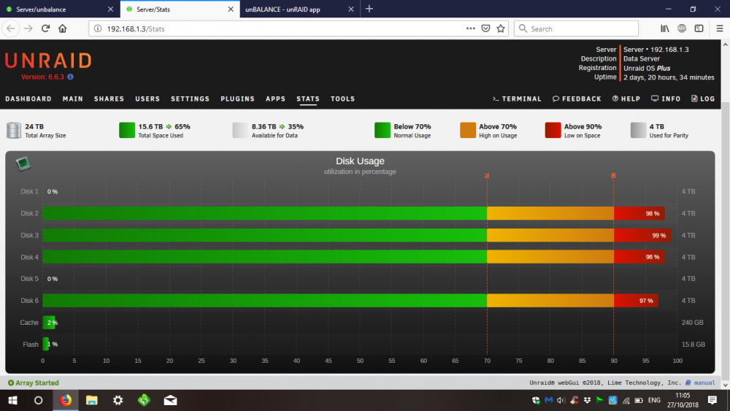Close the Server/Stats tab
The width and height of the screenshot is (730, 411).
coord(231,9)
